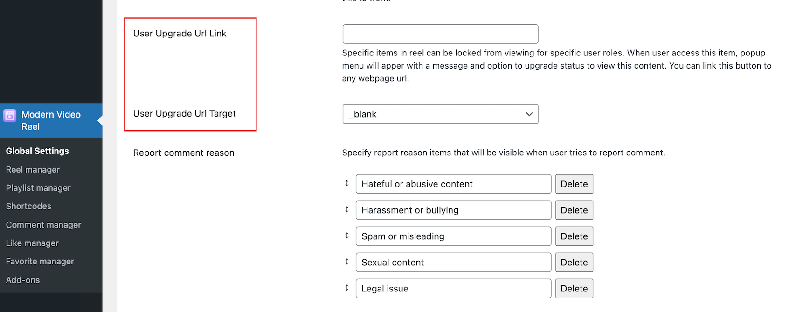
Task: Open the User Upgrade Url Target dropdown
Action: click(x=440, y=114)
